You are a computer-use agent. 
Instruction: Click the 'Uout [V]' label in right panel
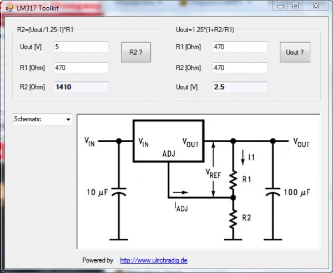pyautogui.click(x=186, y=87)
